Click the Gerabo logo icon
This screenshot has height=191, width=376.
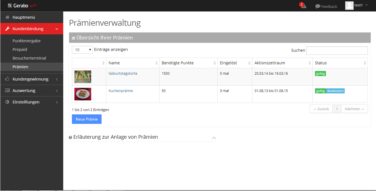(x=10, y=6)
